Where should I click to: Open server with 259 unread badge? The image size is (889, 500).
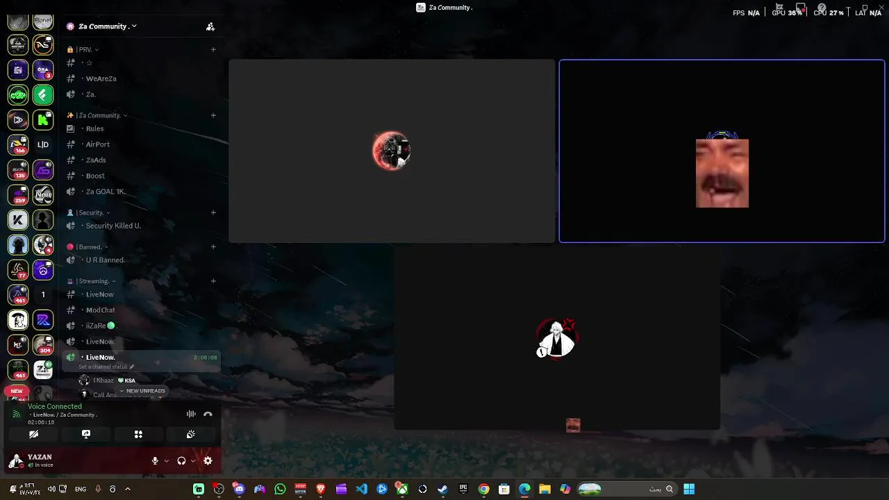[18, 194]
